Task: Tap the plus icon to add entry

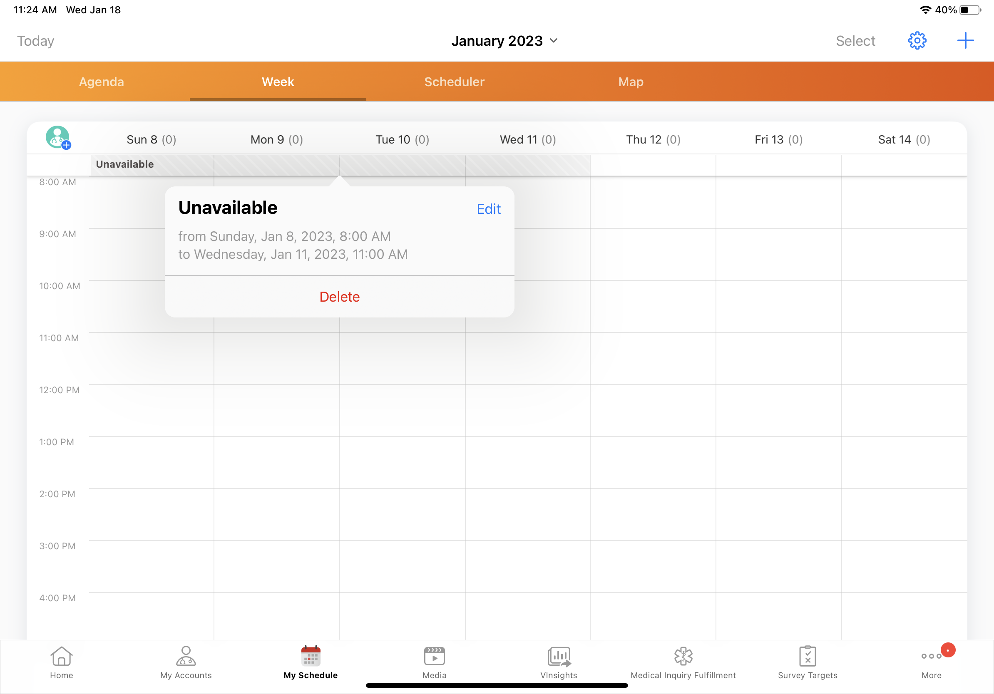Action: coord(965,41)
